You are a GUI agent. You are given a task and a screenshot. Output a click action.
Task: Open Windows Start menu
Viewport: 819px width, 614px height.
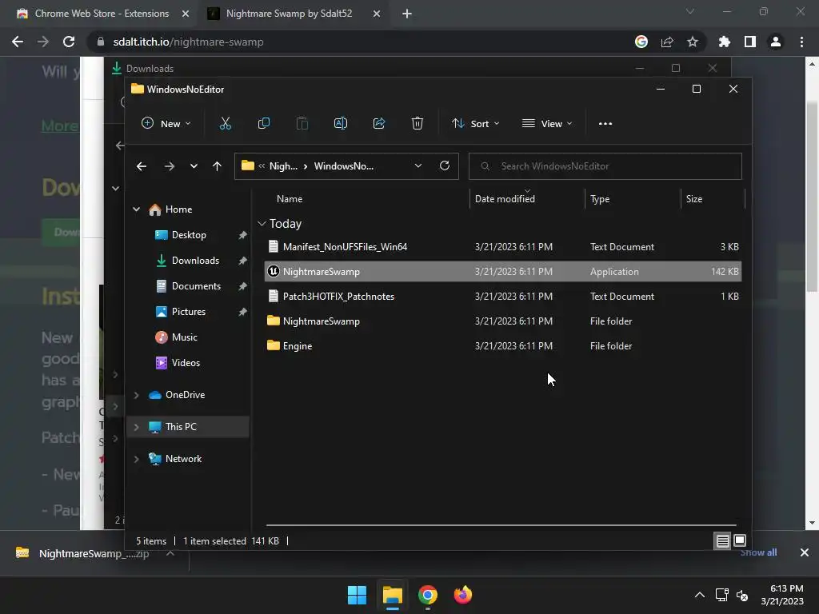[358, 595]
